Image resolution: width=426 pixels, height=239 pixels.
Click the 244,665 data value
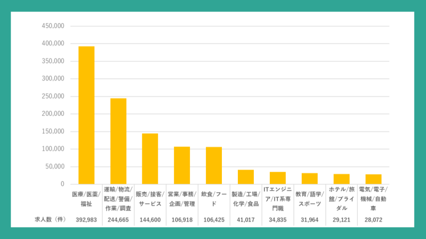pyautogui.click(x=118, y=220)
